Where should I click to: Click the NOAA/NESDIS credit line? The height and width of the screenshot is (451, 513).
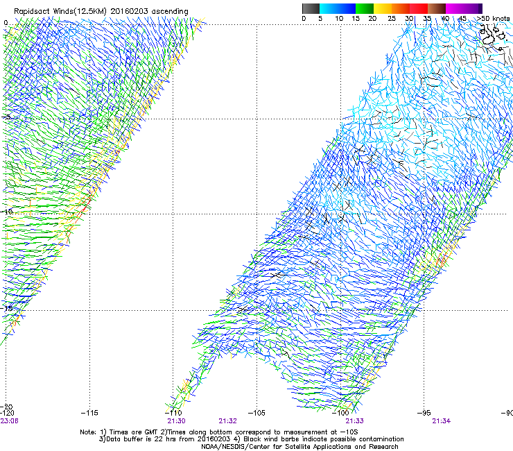click(299, 447)
